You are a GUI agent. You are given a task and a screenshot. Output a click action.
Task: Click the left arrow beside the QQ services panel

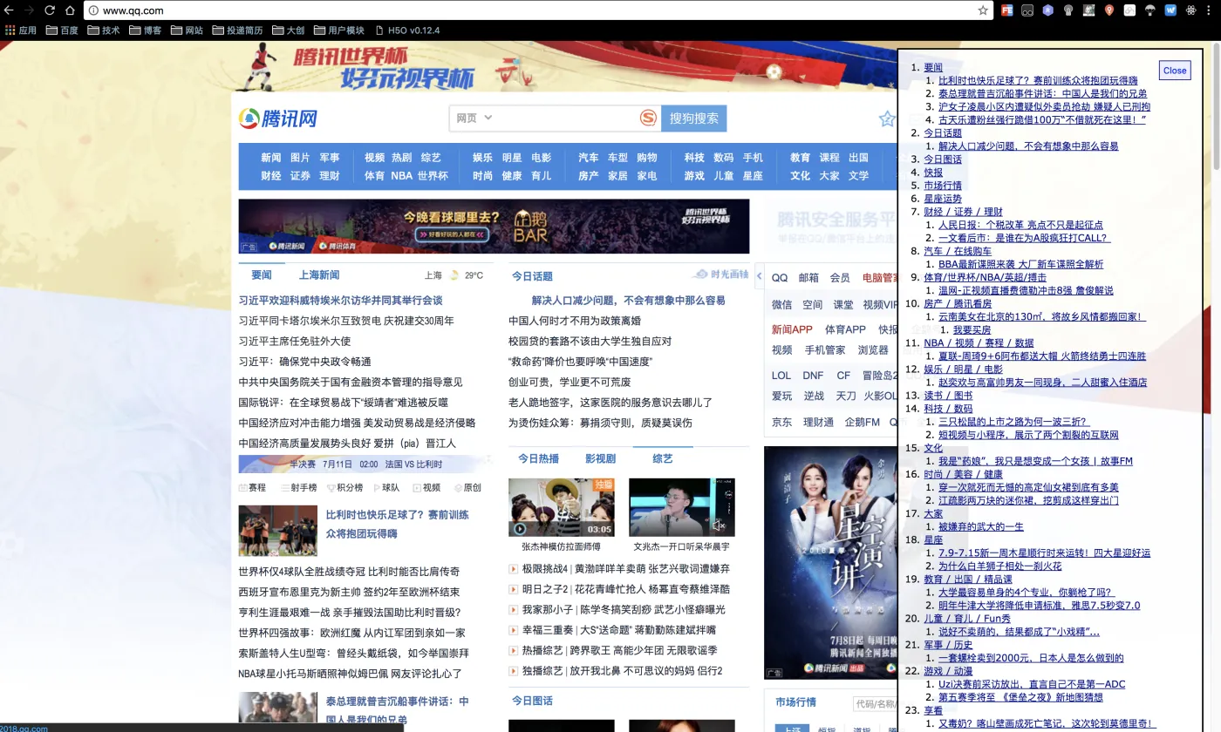(x=759, y=275)
